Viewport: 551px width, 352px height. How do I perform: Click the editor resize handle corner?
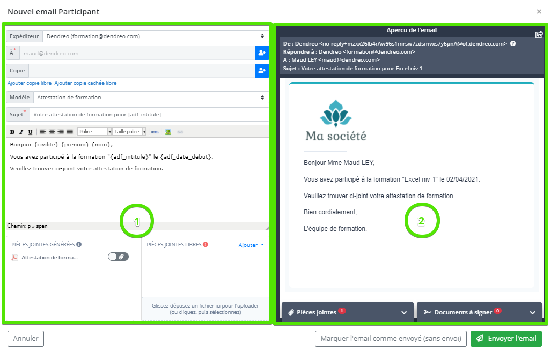tap(267, 228)
